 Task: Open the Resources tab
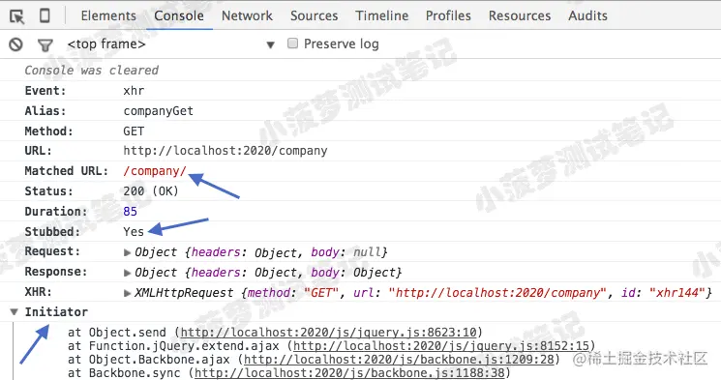point(520,15)
